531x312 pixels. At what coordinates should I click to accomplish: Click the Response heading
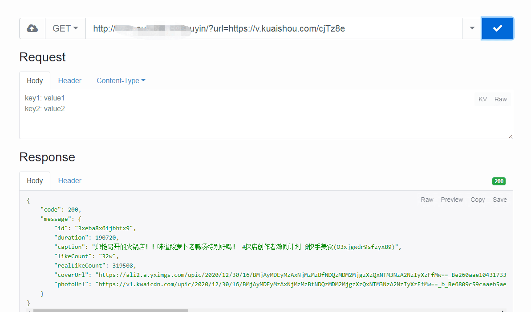[47, 157]
